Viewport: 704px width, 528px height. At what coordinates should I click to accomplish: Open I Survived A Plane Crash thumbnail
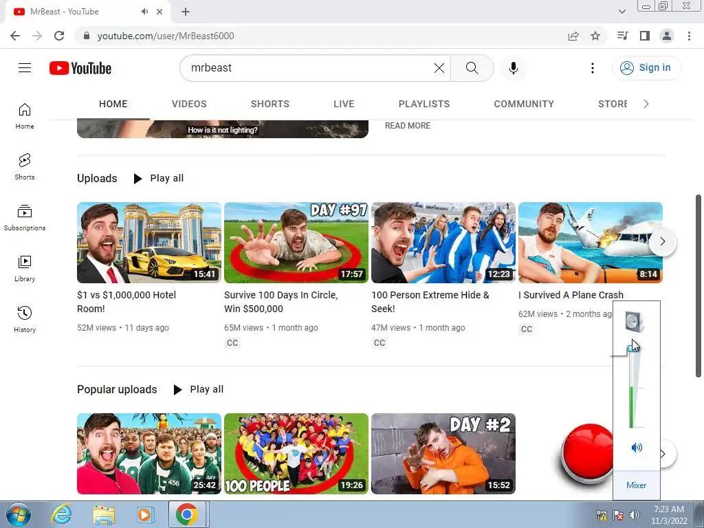coord(591,243)
